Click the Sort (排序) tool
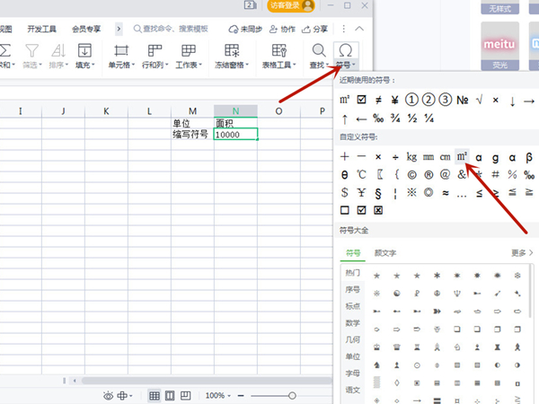 pos(58,56)
